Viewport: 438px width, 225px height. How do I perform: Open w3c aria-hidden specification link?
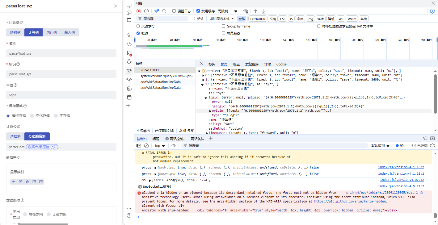click(x=350, y=201)
